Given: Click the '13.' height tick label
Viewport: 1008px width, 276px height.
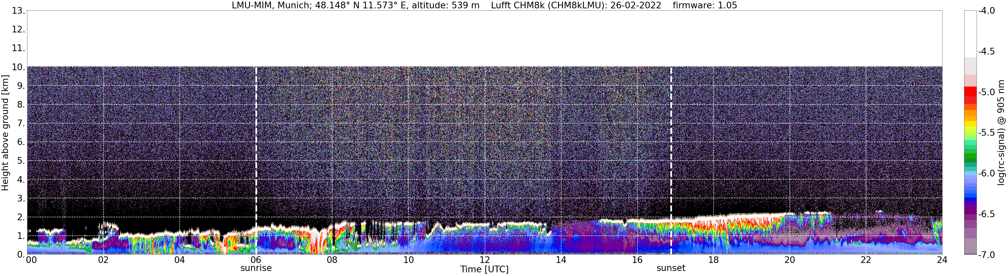Looking at the screenshot, I should pyautogui.click(x=18, y=11).
